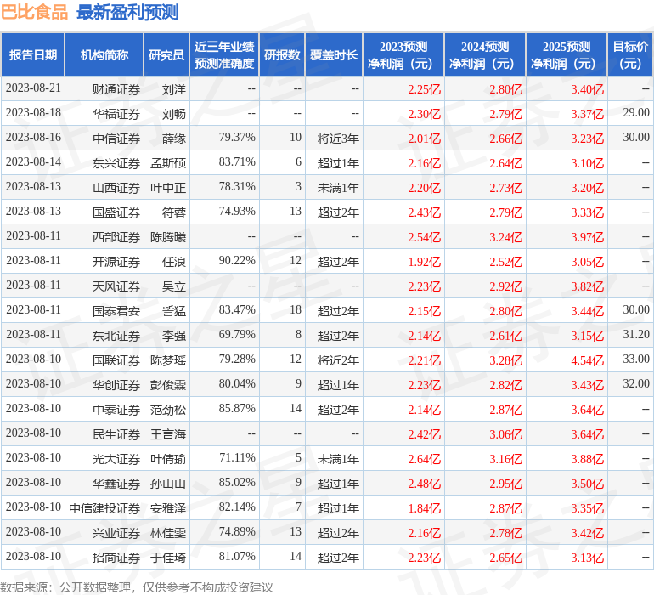Viewport: 654px width, 595px height.
Task: Click the 最新盈利预测 heading
Action: [x=127, y=12]
